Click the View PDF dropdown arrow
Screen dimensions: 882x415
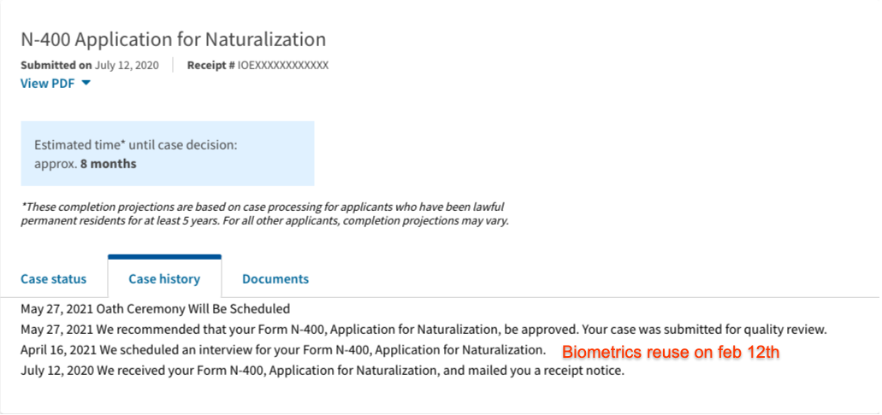point(86,83)
